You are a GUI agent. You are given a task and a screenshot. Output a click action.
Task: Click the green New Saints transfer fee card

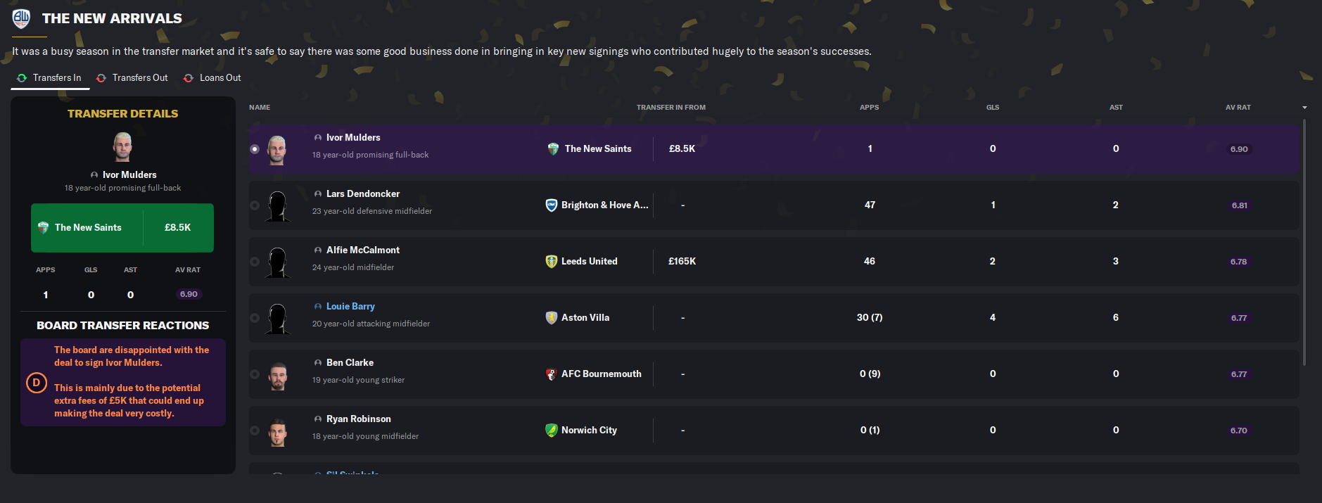pos(122,228)
